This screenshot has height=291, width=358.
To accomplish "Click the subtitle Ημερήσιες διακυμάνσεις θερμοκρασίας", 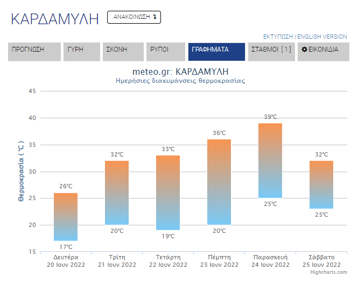I will click(x=180, y=81).
